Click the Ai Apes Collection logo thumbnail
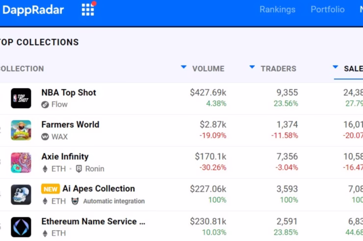The image size is (363, 241). point(21,194)
